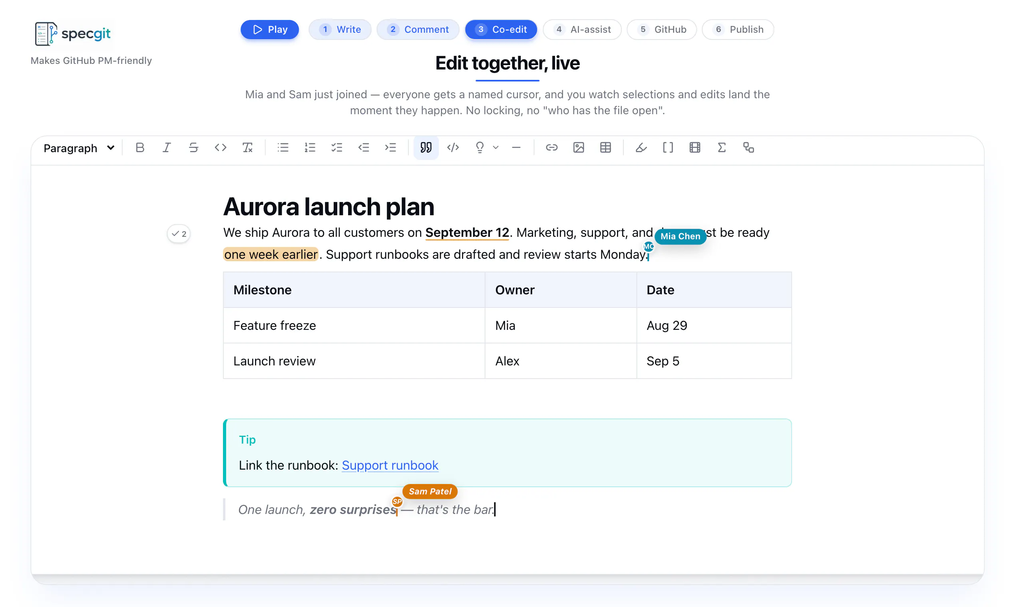
Task: Toggle bold formatting
Action: [x=140, y=148]
